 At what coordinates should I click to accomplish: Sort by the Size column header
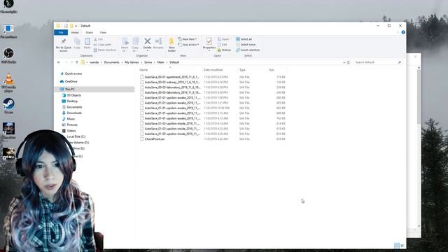coord(276,70)
